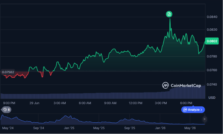Click the history badge showing 8
Image resolution: width=223 pixels, height=134 pixels.
(x=6, y=109)
